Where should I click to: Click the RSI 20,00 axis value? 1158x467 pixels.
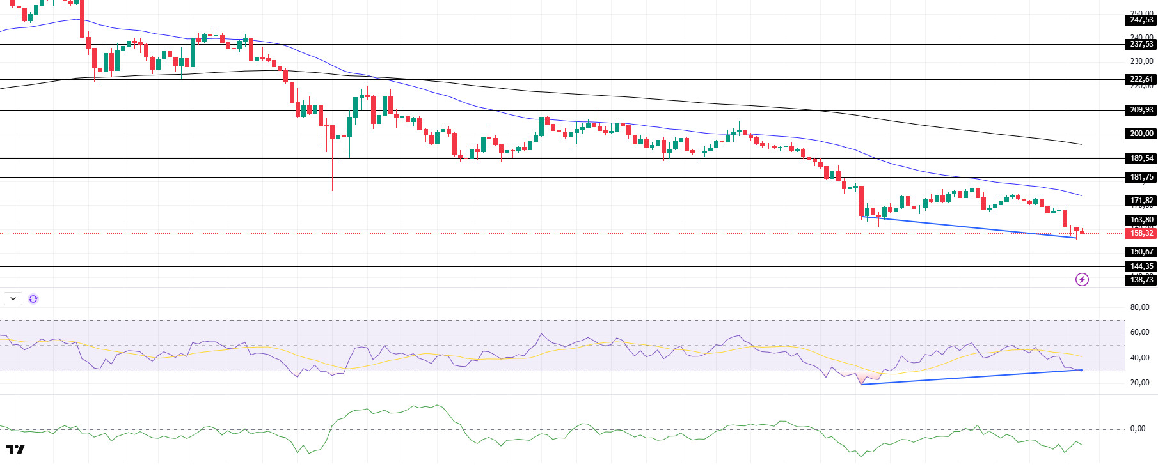1139,383
